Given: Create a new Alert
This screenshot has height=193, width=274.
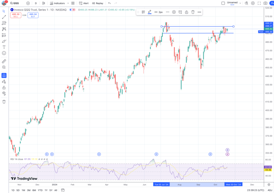Looking at the screenshot, I should tap(84, 3).
